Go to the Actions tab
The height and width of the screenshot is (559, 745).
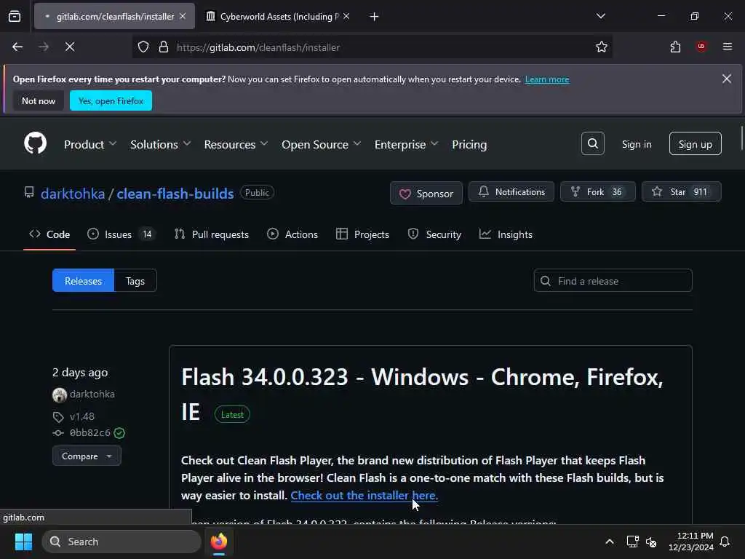292,234
